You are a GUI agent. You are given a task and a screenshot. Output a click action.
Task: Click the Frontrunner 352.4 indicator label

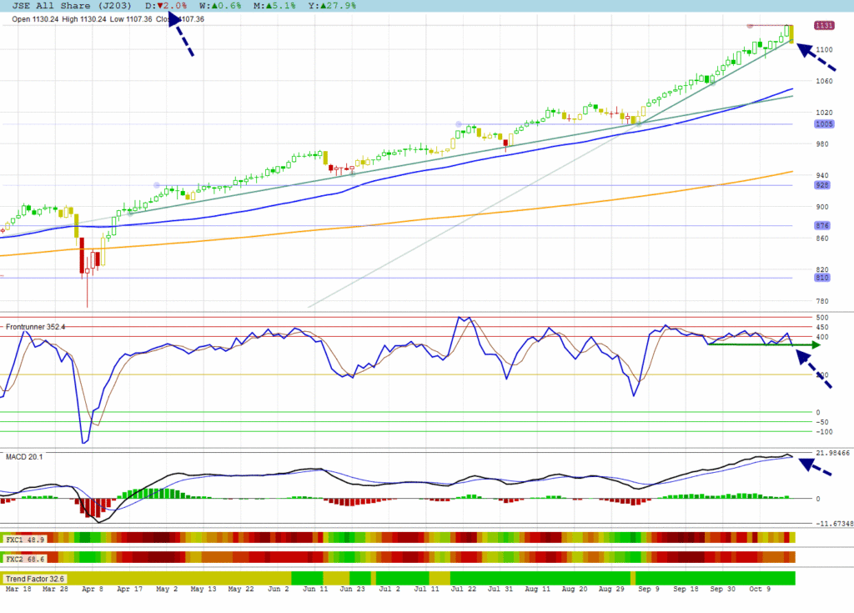coord(36,327)
